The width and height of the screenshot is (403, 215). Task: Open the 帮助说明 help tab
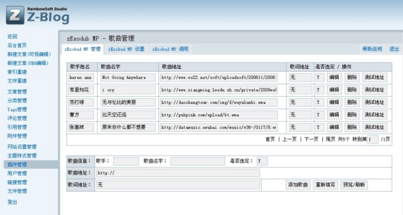tap(372, 49)
